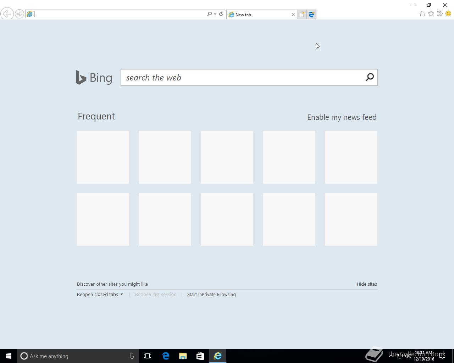The height and width of the screenshot is (363, 454).
Task: Restore down the Internet Explorer window
Action: pyautogui.click(x=429, y=5)
